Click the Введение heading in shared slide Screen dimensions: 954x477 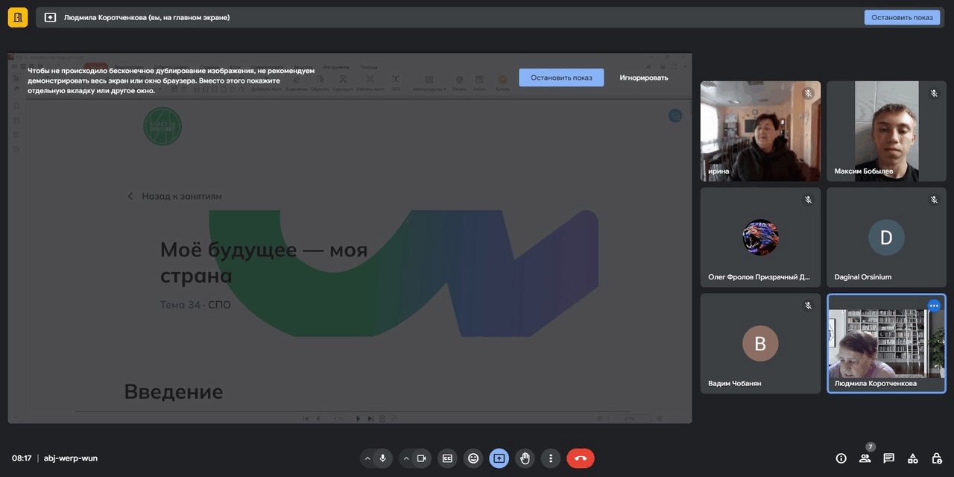click(x=174, y=391)
